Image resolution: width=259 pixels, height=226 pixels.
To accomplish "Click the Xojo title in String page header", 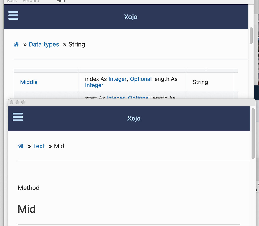I will 131,17.
